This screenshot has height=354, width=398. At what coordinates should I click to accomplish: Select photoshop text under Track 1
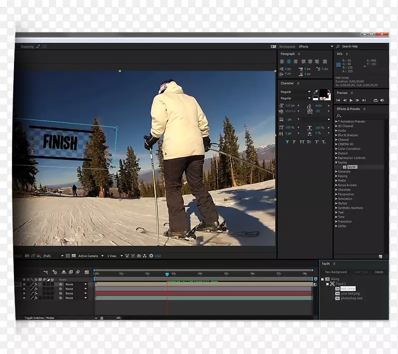(x=352, y=298)
